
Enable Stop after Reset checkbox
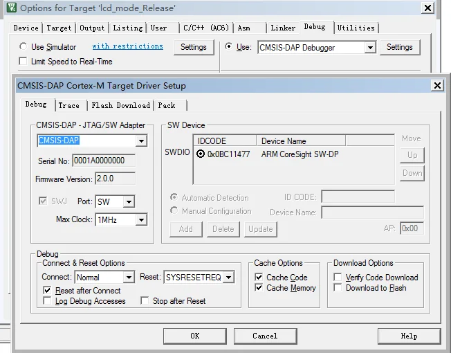pyautogui.click(x=145, y=300)
